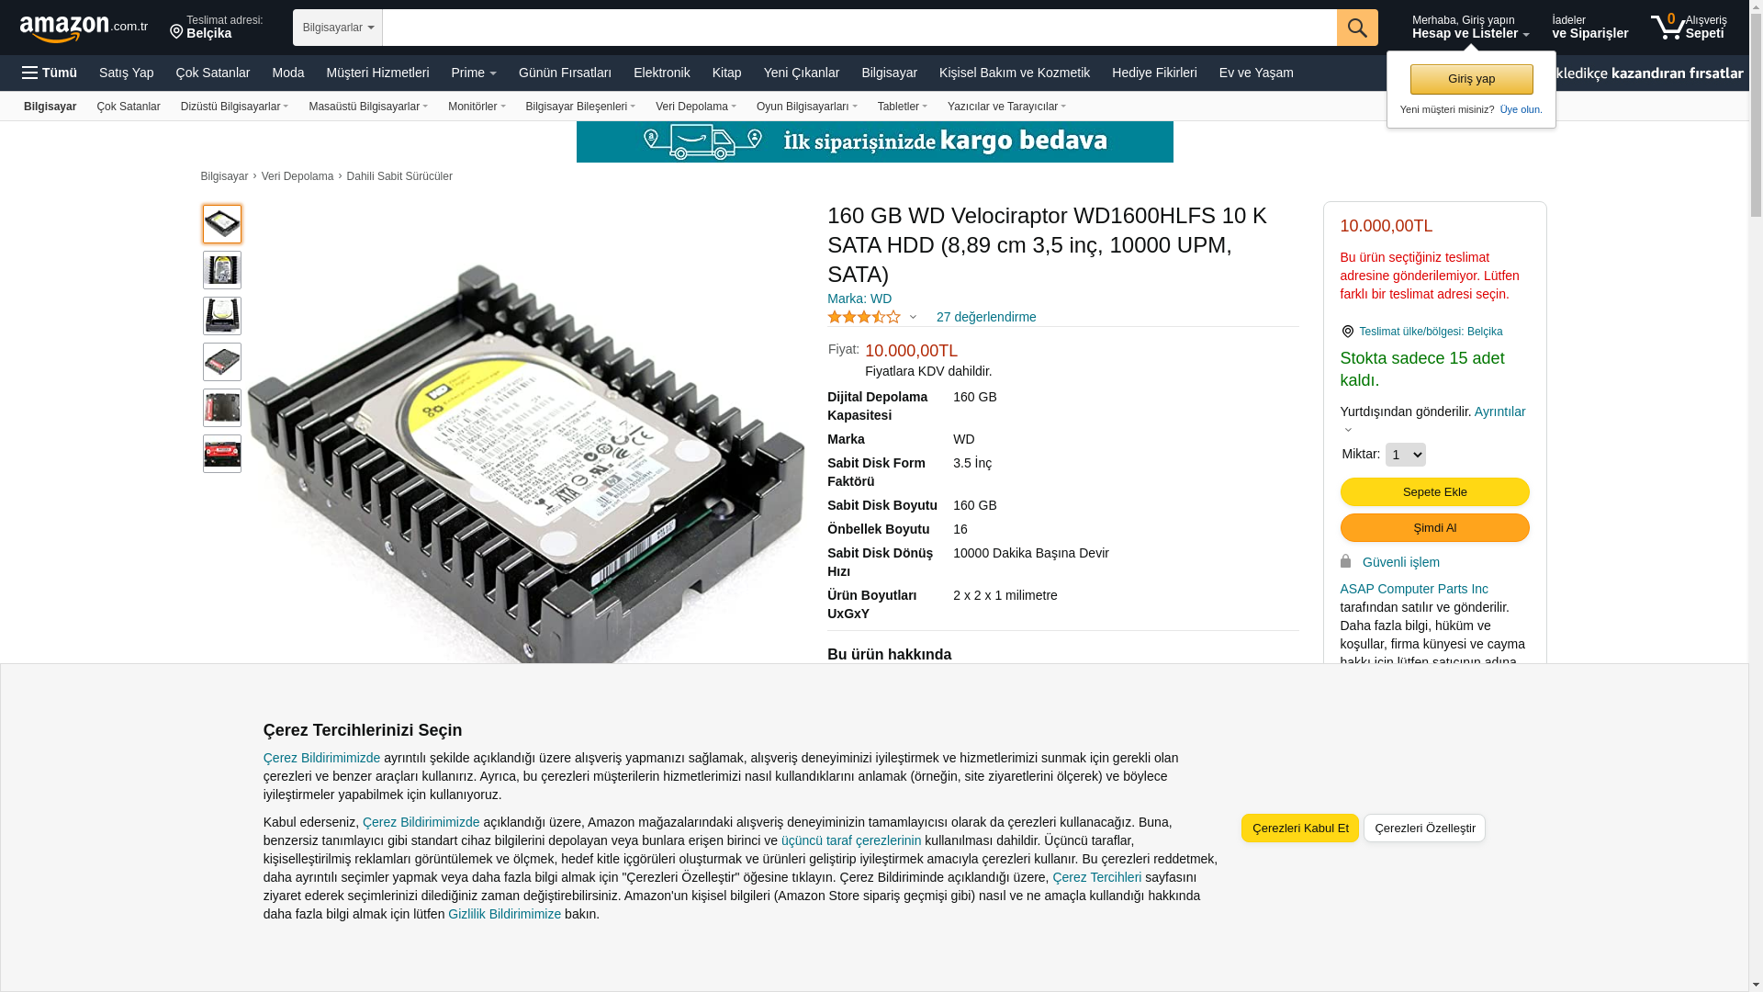Select the last red drive thumbnail
Image resolution: width=1763 pixels, height=992 pixels.
tap(222, 454)
